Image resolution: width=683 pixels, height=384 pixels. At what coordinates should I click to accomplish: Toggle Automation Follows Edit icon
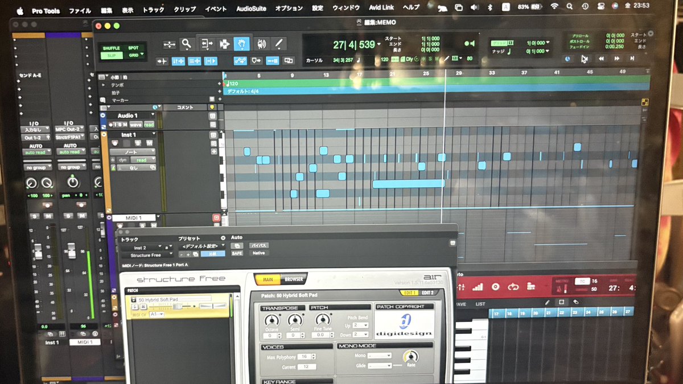pyautogui.click(x=240, y=60)
